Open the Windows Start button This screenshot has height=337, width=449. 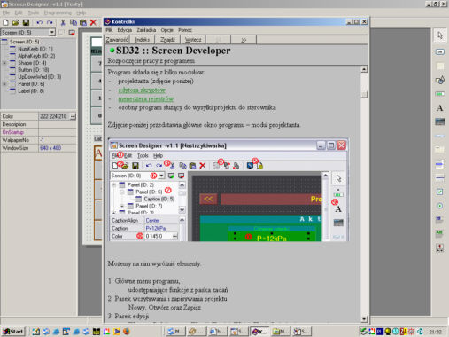click(x=13, y=332)
